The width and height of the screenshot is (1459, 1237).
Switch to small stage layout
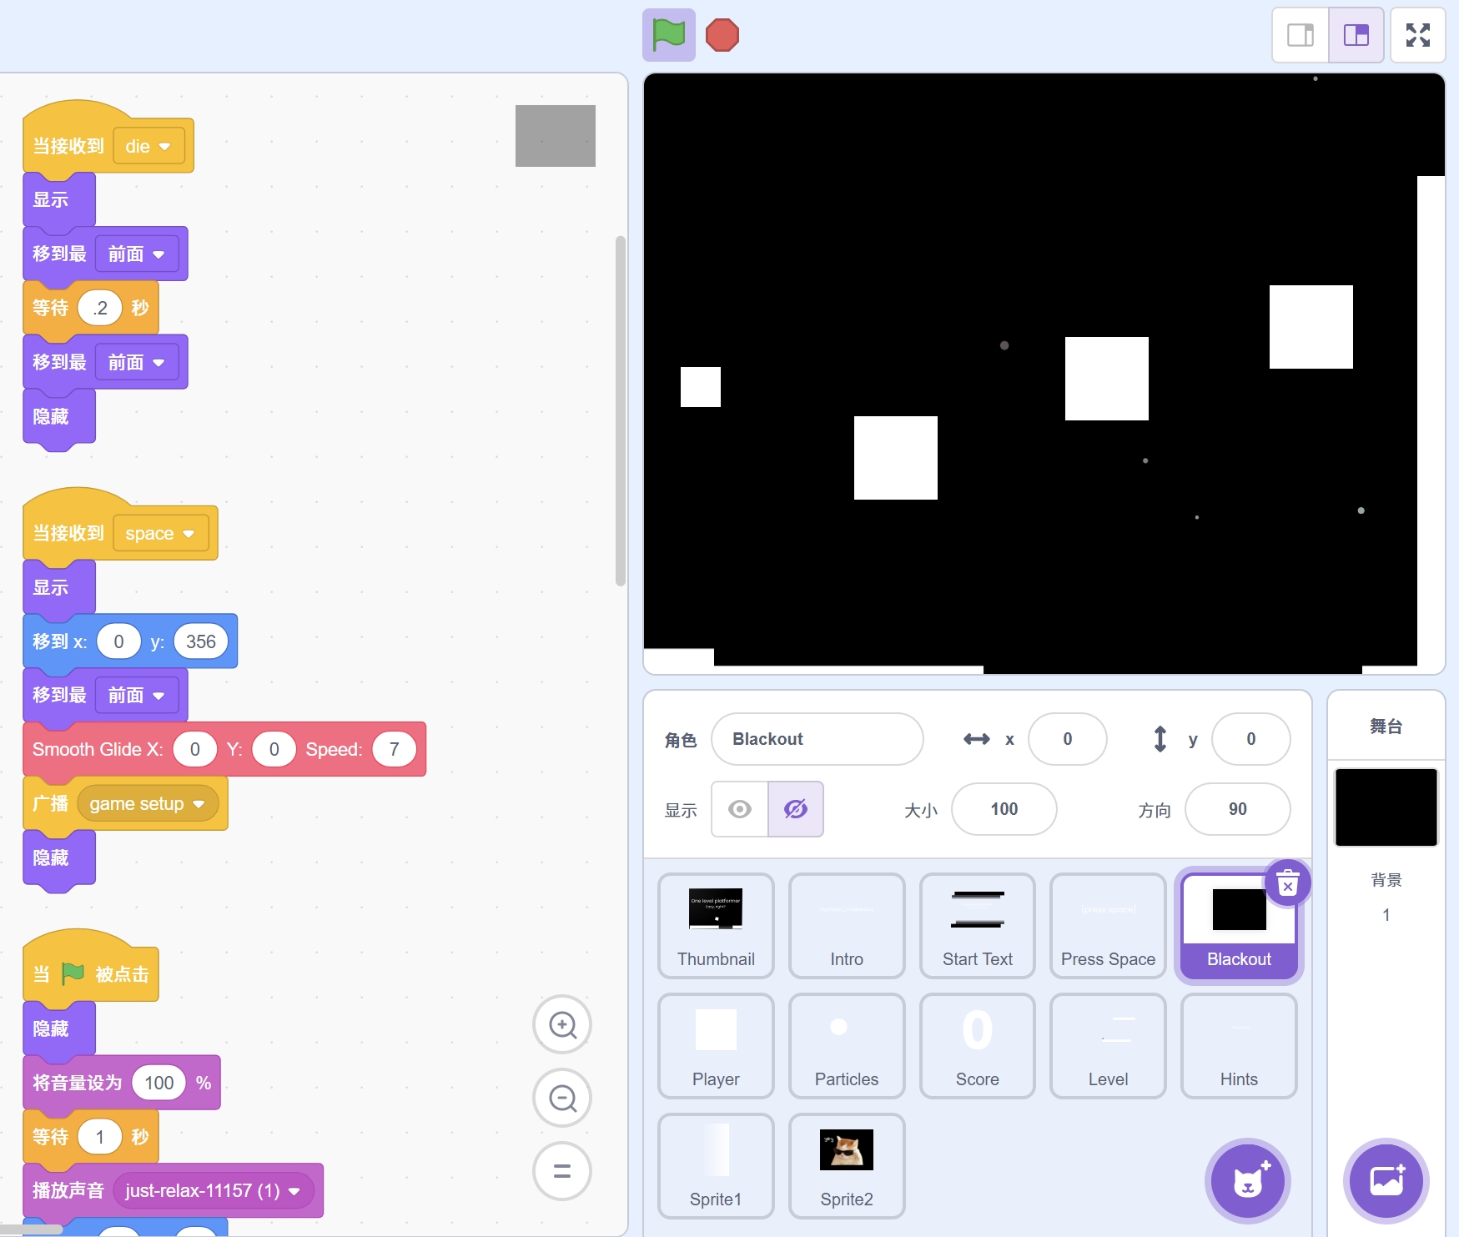click(1300, 35)
